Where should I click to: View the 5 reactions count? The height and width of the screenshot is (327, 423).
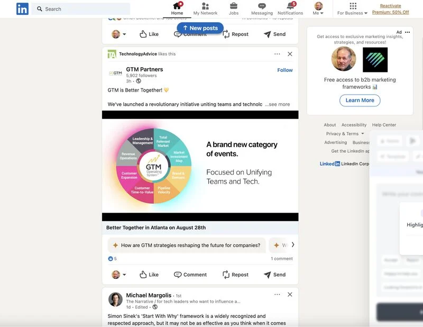point(112,259)
